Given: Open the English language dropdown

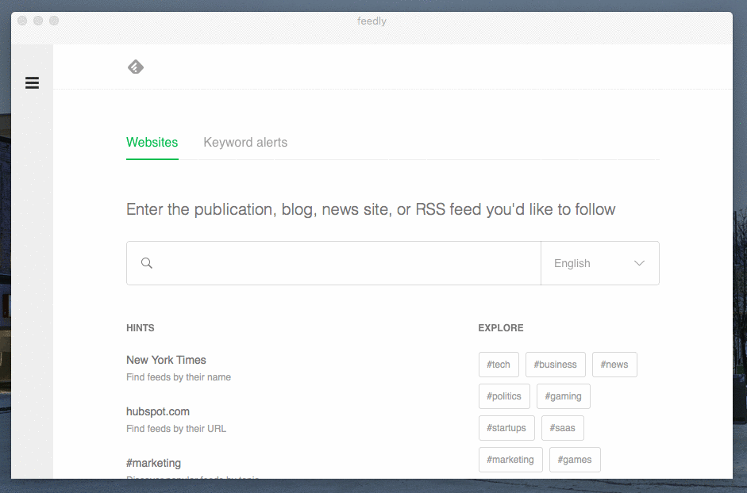Looking at the screenshot, I should 587,263.
